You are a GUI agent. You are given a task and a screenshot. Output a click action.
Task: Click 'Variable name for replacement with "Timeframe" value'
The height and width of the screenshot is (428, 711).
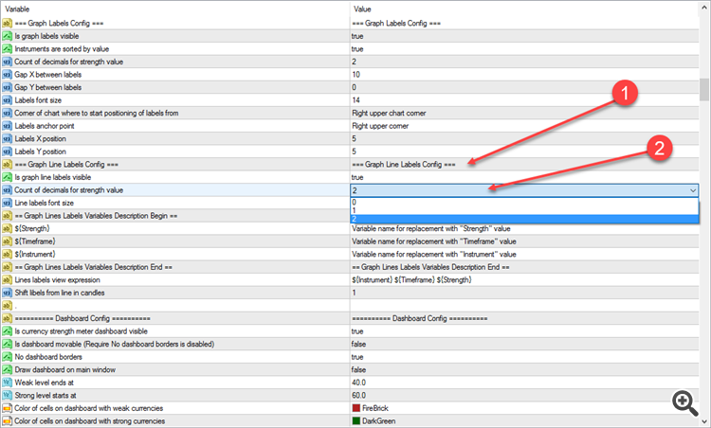tap(434, 241)
